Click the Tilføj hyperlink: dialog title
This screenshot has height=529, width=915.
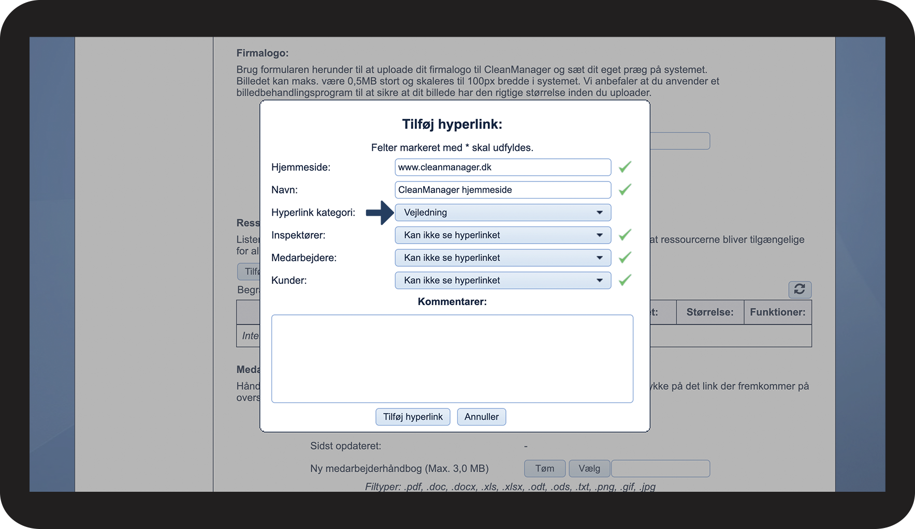tap(452, 124)
